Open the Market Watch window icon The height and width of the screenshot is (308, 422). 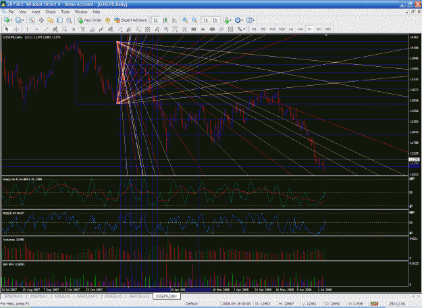coord(32,20)
